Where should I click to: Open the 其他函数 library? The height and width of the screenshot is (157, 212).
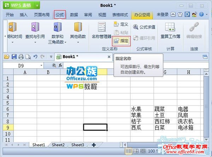tap(78, 33)
